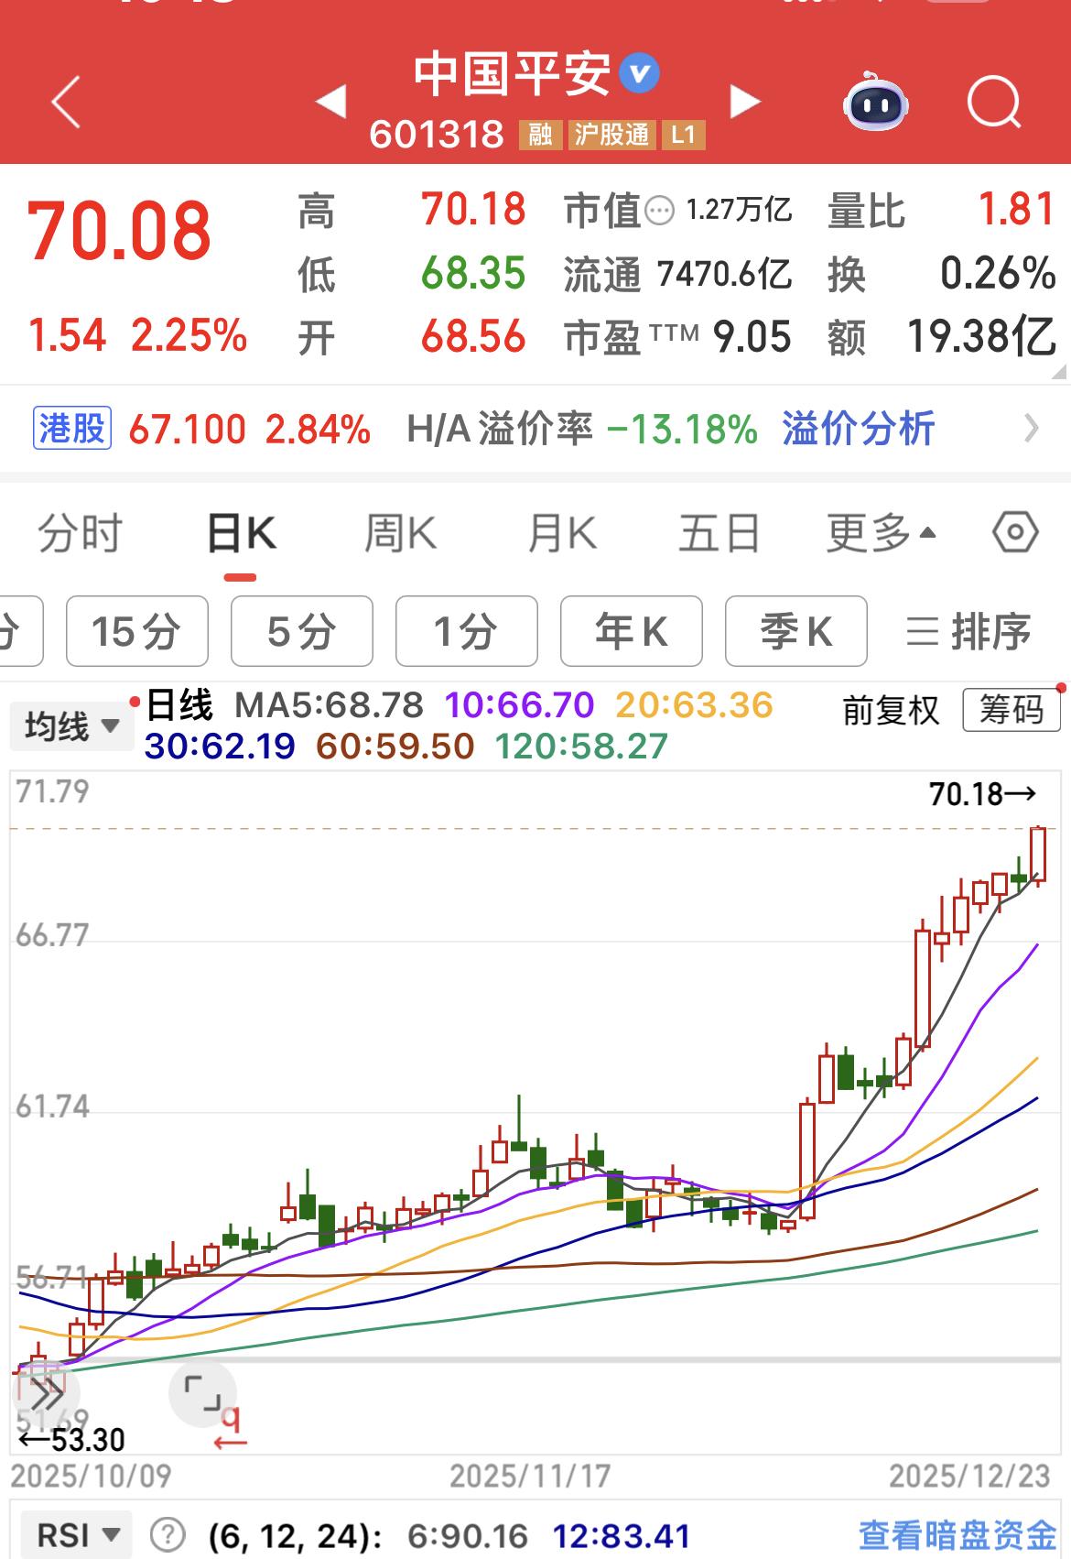Expand the 更多 period dropdown
This screenshot has width=1071, height=1559.
[x=881, y=532]
